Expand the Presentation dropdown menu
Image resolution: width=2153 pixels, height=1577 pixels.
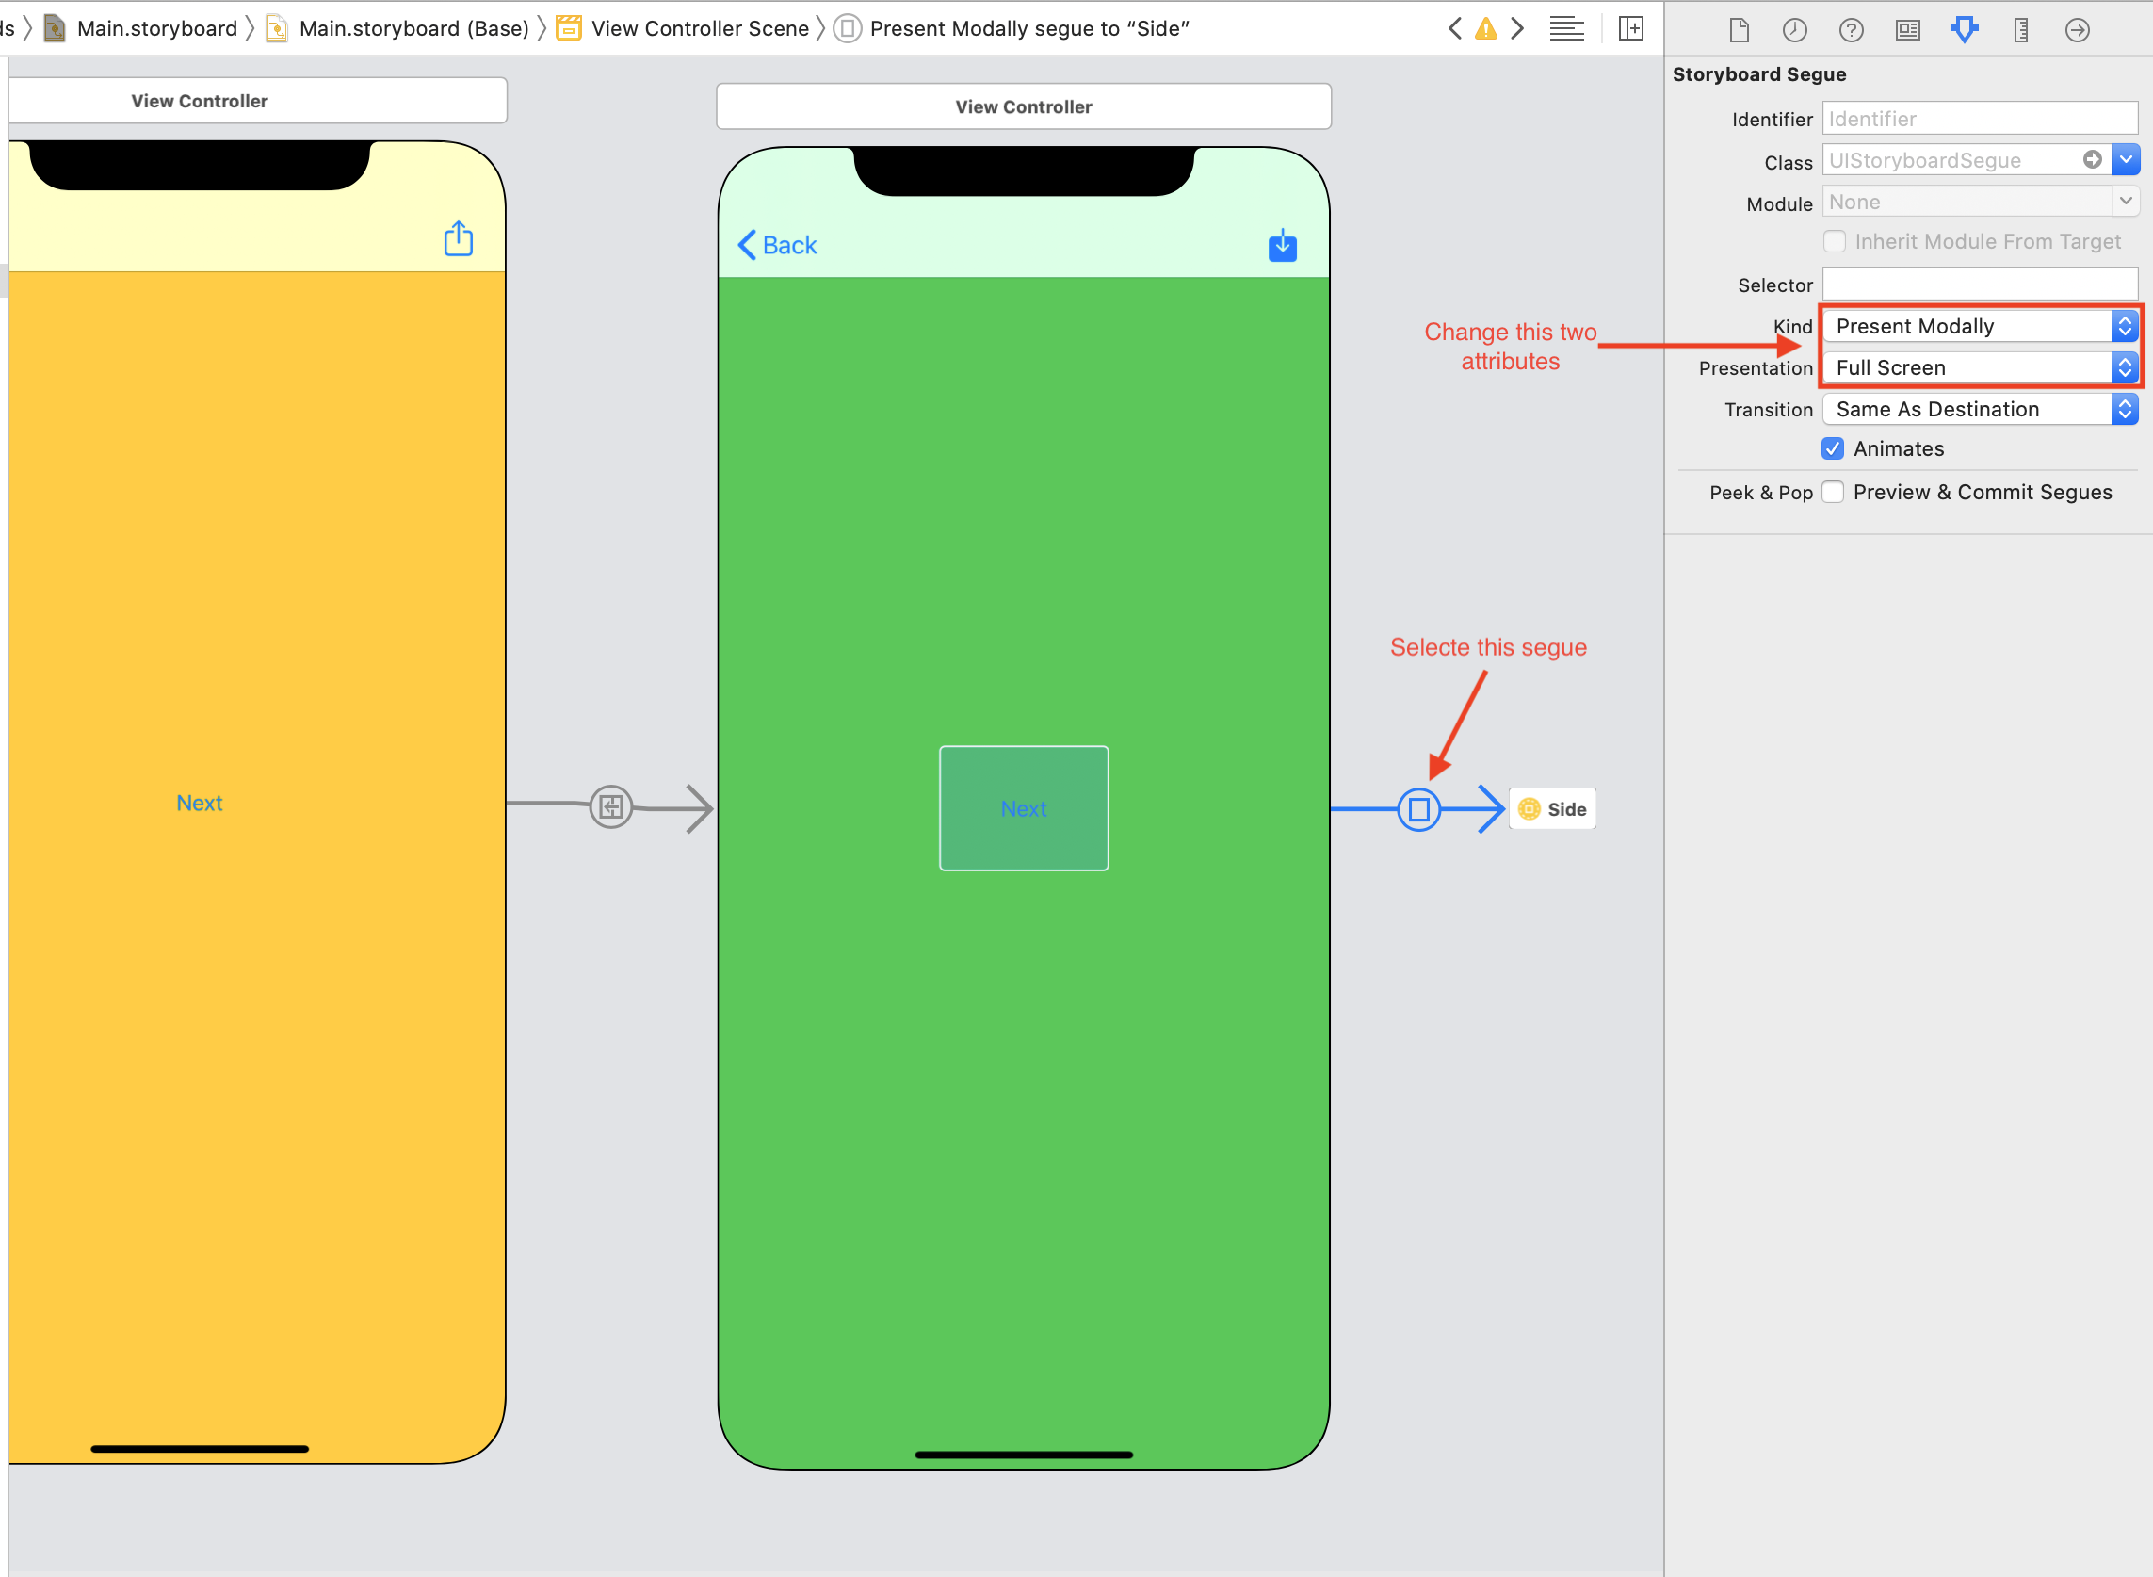(x=2127, y=368)
